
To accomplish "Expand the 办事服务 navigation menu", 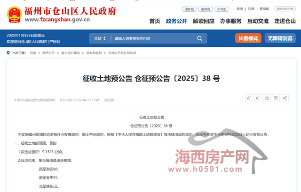I will pos(230,21).
